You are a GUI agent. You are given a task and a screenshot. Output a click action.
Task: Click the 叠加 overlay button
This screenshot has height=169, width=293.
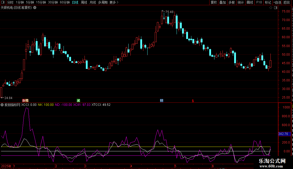[222, 2]
